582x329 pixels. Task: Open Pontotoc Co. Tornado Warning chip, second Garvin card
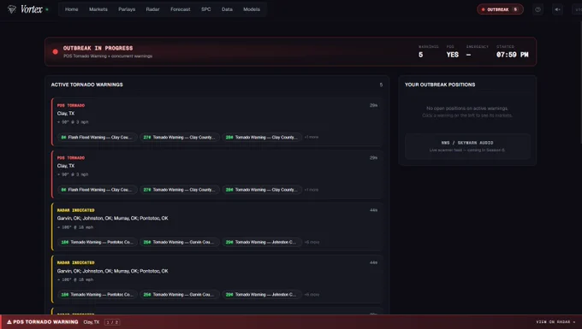point(98,295)
